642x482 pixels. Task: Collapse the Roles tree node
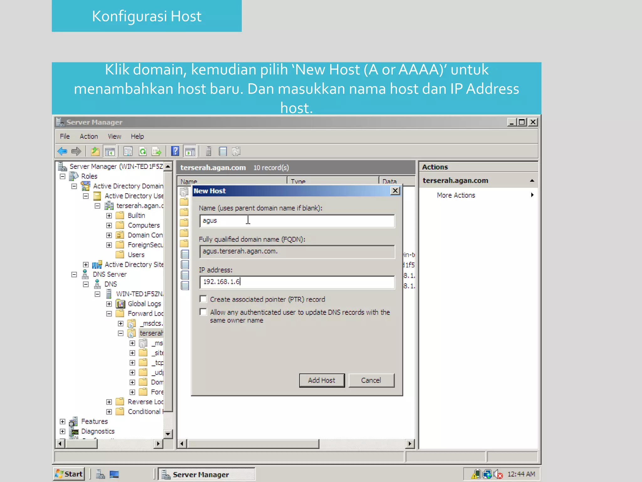(62, 176)
